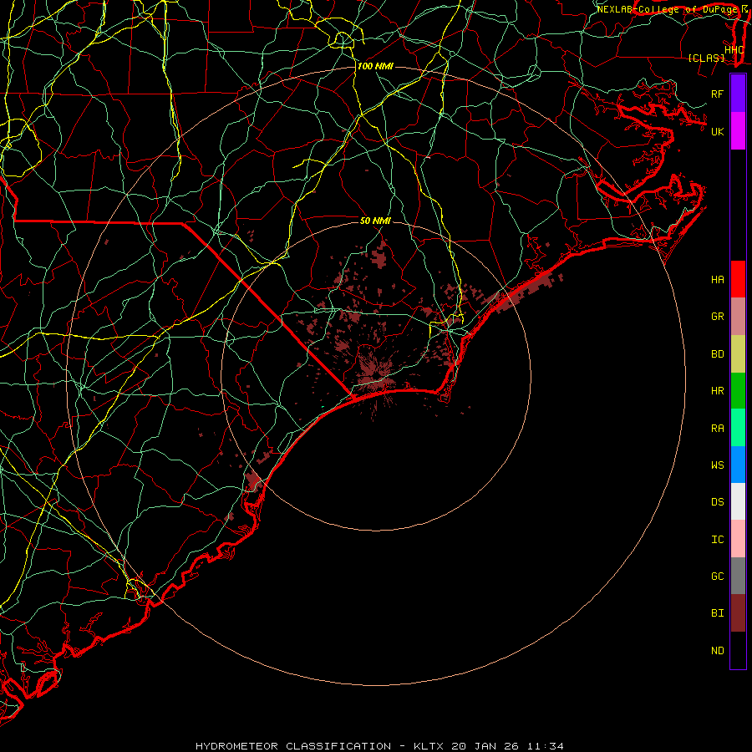Select the BI dark red legend swatch
752x752 pixels.
click(738, 613)
